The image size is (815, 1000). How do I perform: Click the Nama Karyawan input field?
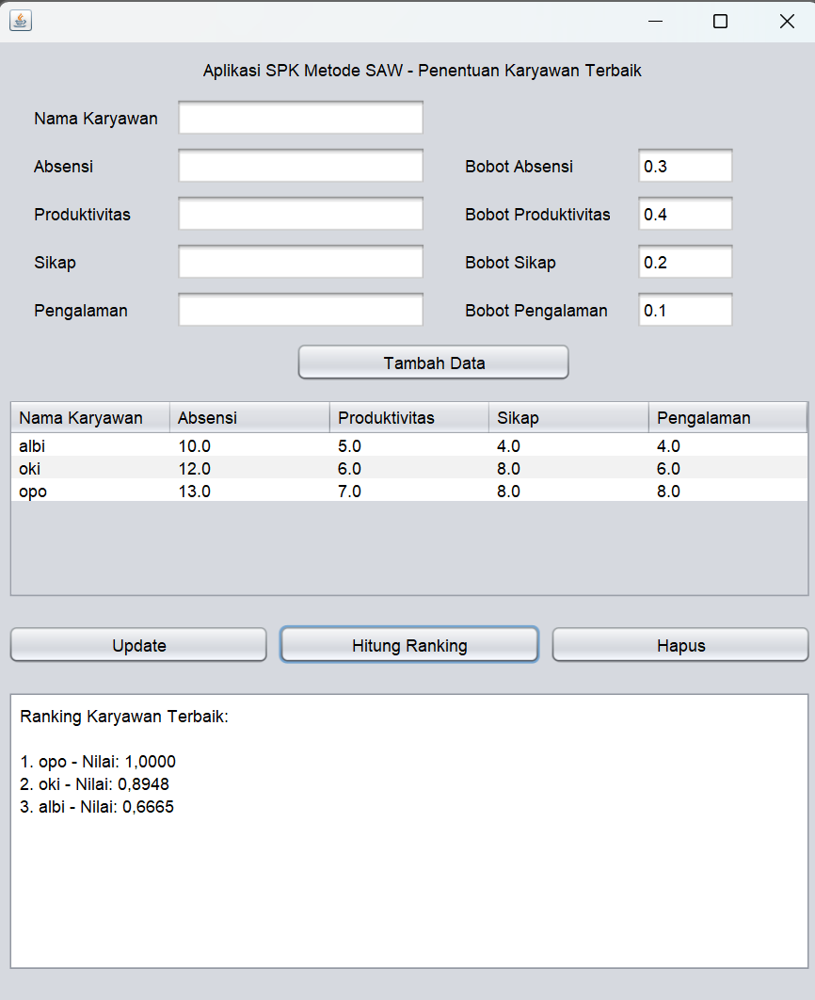coord(300,119)
